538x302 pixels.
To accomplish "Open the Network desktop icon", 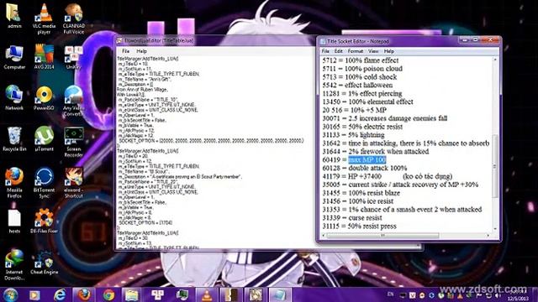I will point(14,98).
